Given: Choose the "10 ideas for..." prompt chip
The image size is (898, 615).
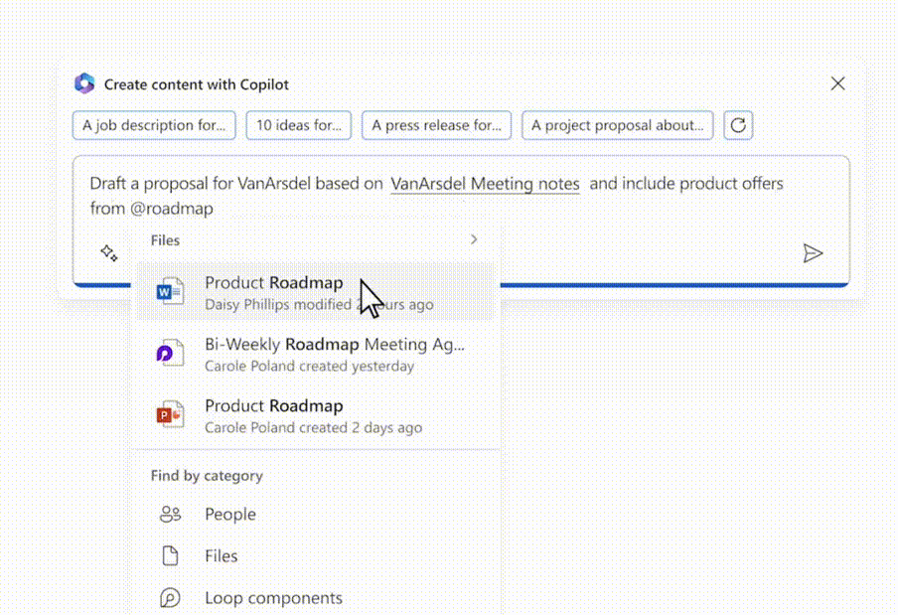Looking at the screenshot, I should 298,125.
